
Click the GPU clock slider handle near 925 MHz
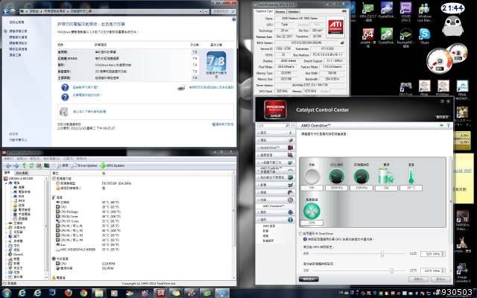pyautogui.click(x=382, y=253)
